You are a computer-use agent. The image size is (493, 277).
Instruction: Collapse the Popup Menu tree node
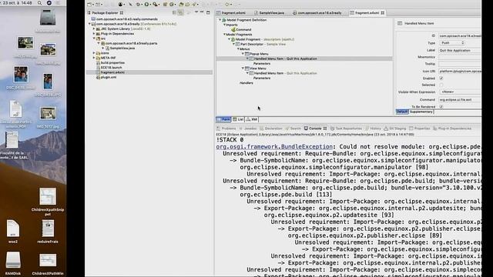[243, 54]
